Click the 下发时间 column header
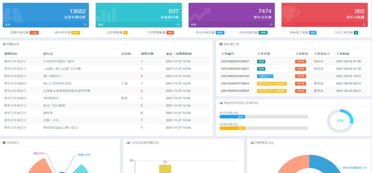This screenshot has width=372, height=173. pyautogui.click(x=343, y=54)
